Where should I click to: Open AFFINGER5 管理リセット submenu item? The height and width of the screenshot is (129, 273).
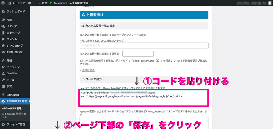click(x=14, y=115)
